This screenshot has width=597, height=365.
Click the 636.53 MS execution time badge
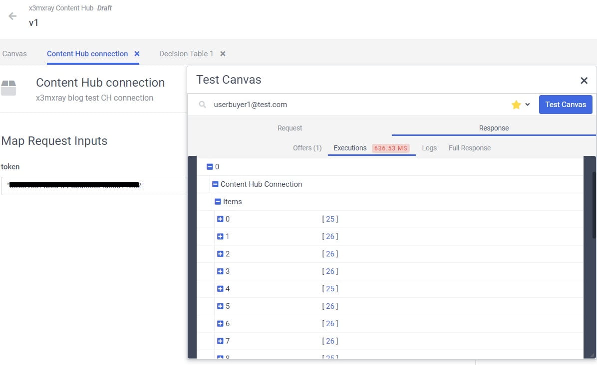click(x=391, y=148)
